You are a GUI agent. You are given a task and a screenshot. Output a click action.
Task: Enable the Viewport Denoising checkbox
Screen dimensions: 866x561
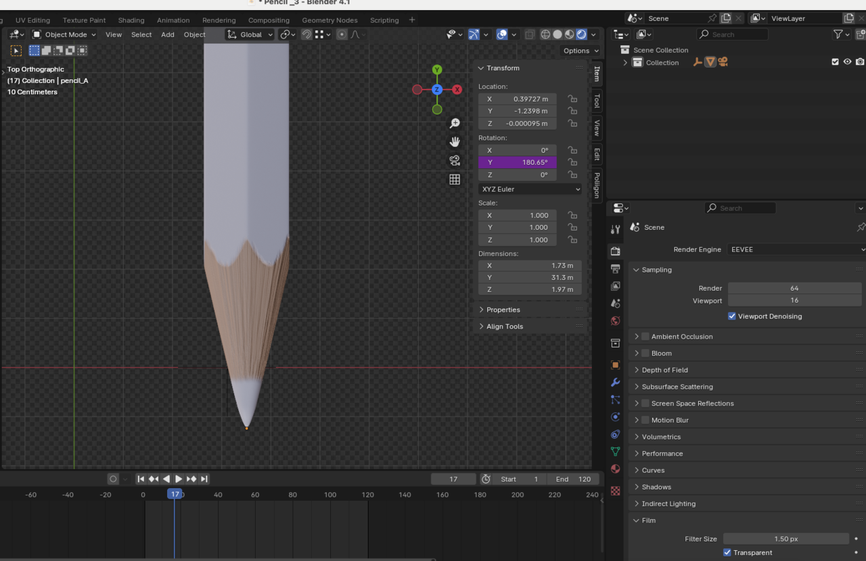732,316
